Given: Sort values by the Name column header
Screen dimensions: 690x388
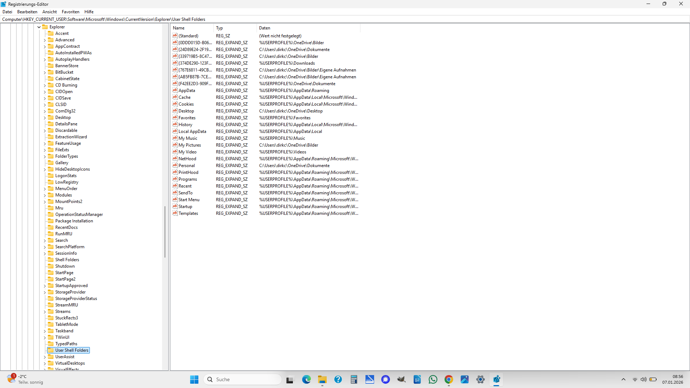Looking at the screenshot, I should [x=192, y=28].
